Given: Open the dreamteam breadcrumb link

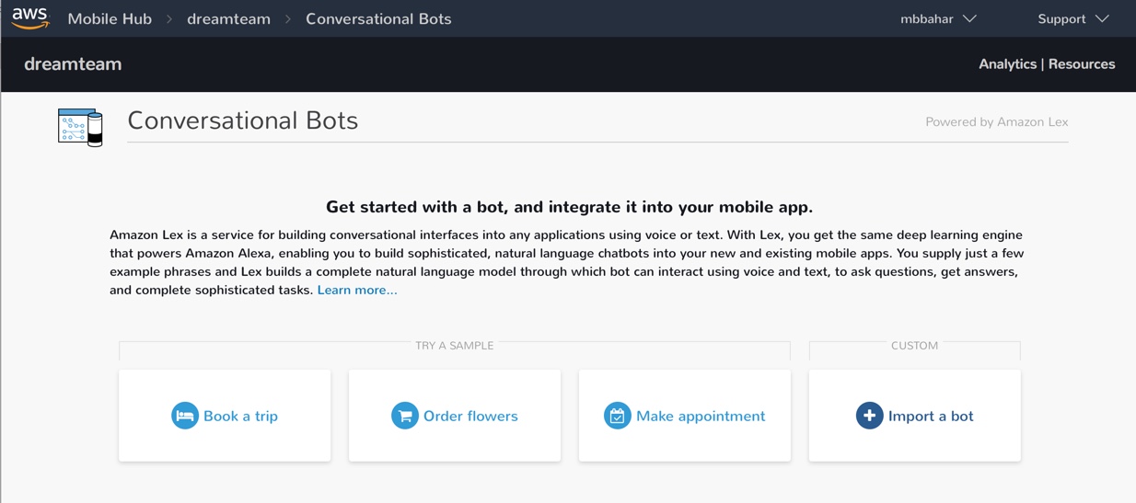Looking at the screenshot, I should click(x=228, y=18).
